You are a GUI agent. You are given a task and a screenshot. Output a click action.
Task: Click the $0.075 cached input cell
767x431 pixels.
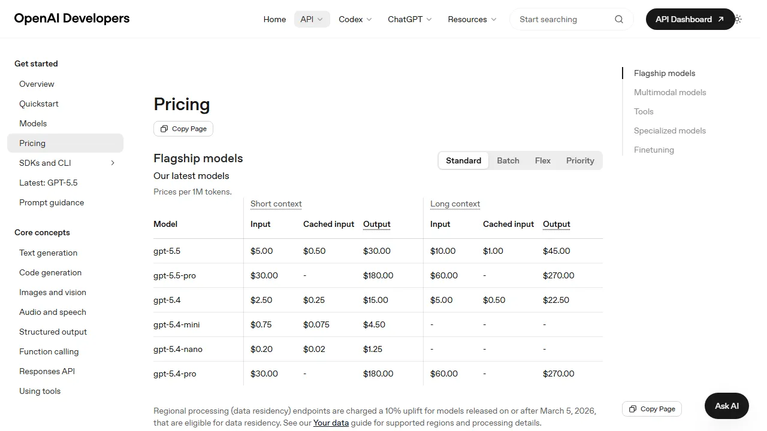pos(316,324)
